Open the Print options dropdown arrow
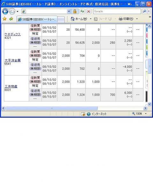Viewport: 153px width, 182px height. 137,19
